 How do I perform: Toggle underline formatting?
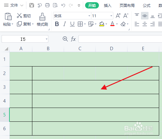pos(72,24)
